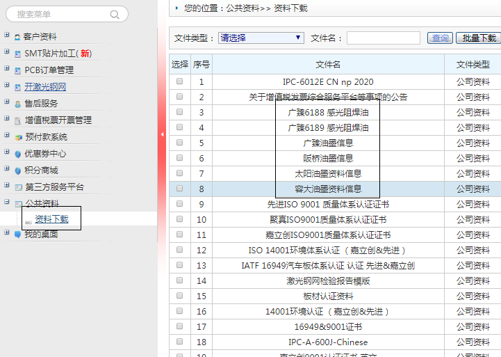Click the 客户资料 person icon
This screenshot has width=501, height=357.
coord(17,37)
